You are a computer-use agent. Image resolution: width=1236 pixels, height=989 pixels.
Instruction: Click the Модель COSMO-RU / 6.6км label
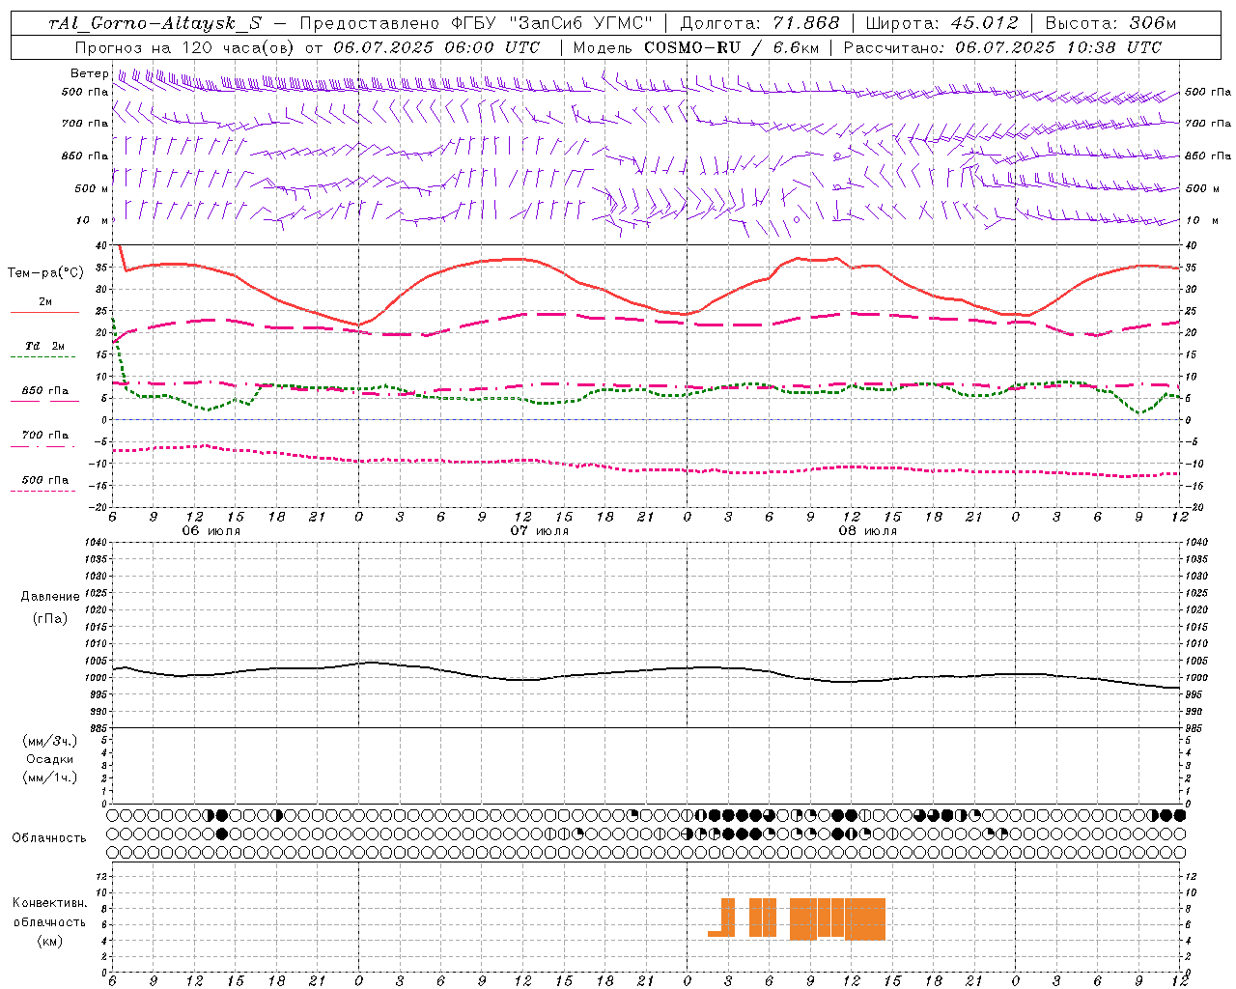(695, 47)
